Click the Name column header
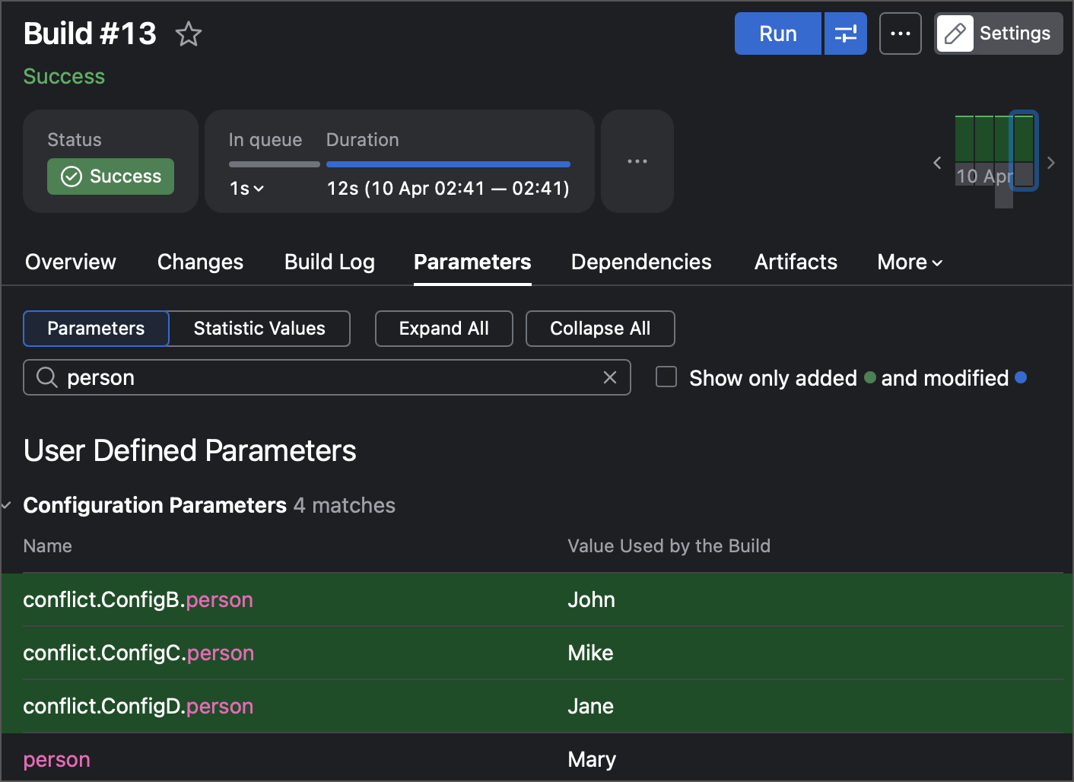 [48, 546]
